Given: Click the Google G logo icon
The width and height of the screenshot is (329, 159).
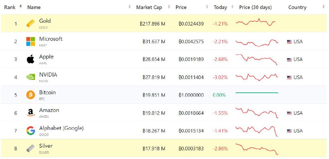Looking at the screenshot, I should (x=30, y=131).
